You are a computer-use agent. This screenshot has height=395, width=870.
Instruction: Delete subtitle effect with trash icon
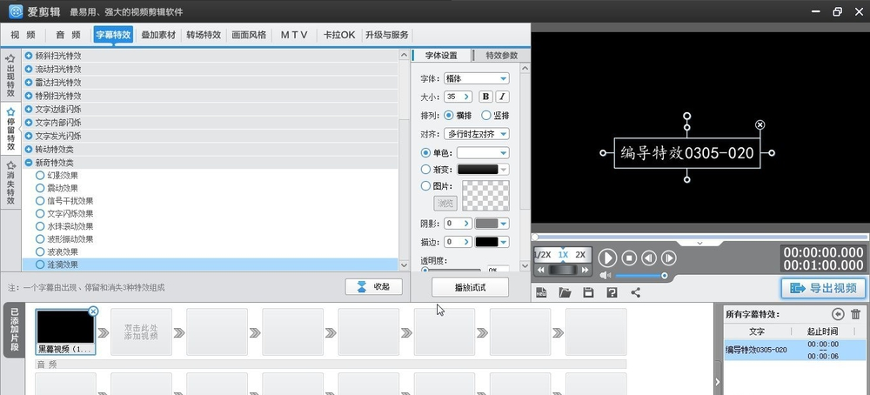pyautogui.click(x=856, y=315)
